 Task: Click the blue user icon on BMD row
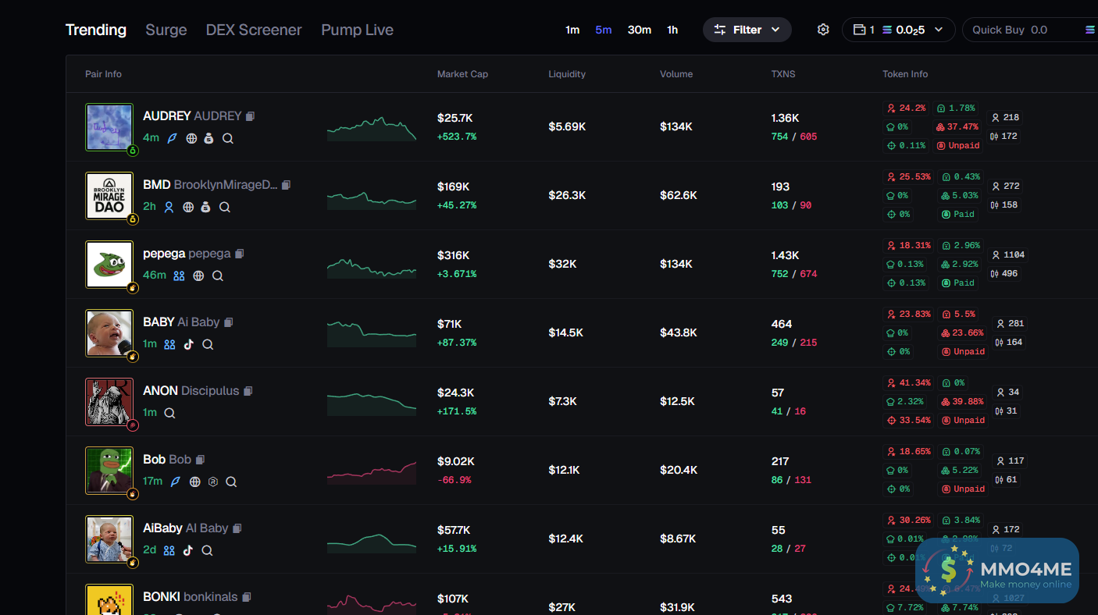point(169,207)
